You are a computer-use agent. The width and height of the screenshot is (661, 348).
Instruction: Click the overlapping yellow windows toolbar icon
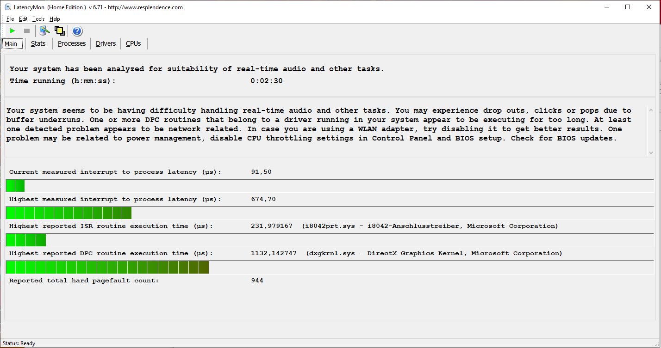pyautogui.click(x=59, y=31)
